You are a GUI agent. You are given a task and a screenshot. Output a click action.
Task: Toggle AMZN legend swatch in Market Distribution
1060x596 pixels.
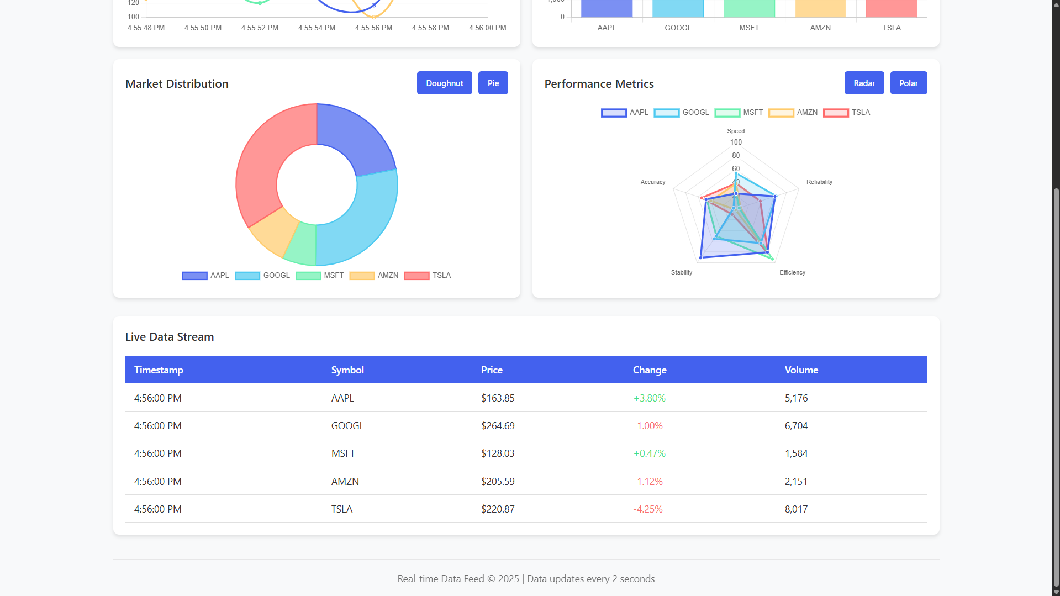[362, 276]
